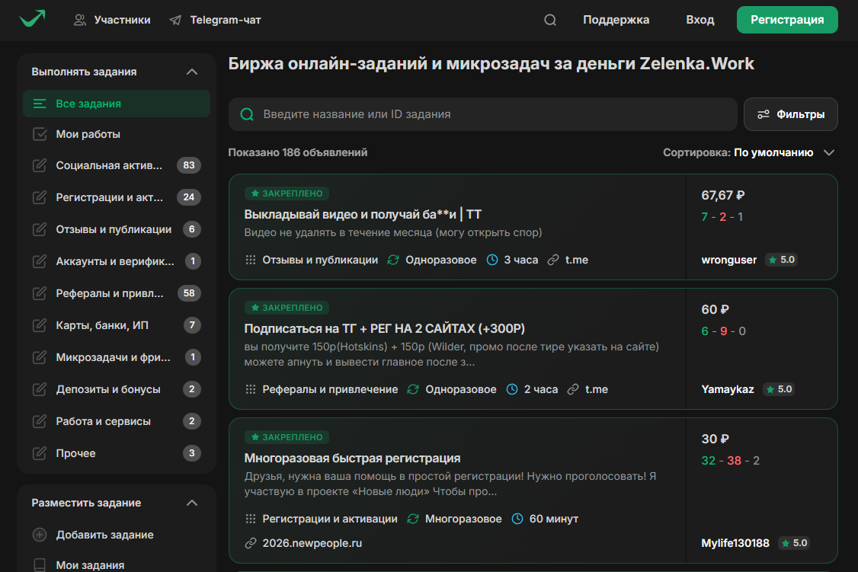Click the link icon next to 2026.newpeople.ru
The image size is (858, 572).
(x=251, y=543)
